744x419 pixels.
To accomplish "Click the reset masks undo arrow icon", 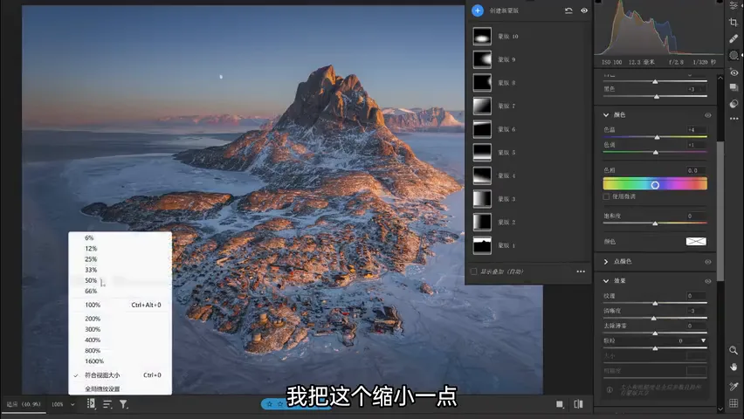I will (x=568, y=10).
